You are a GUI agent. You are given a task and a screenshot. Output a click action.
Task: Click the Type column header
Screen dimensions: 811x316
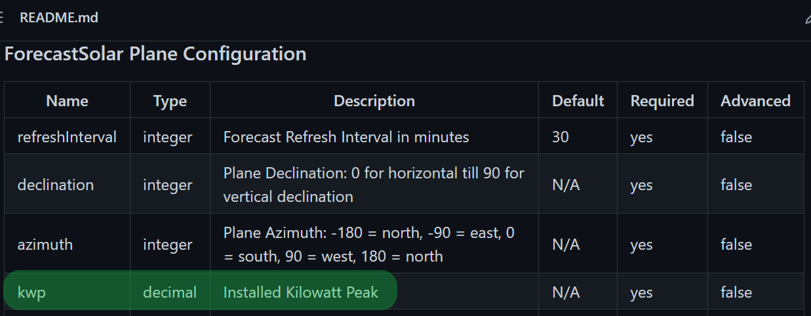pyautogui.click(x=170, y=101)
